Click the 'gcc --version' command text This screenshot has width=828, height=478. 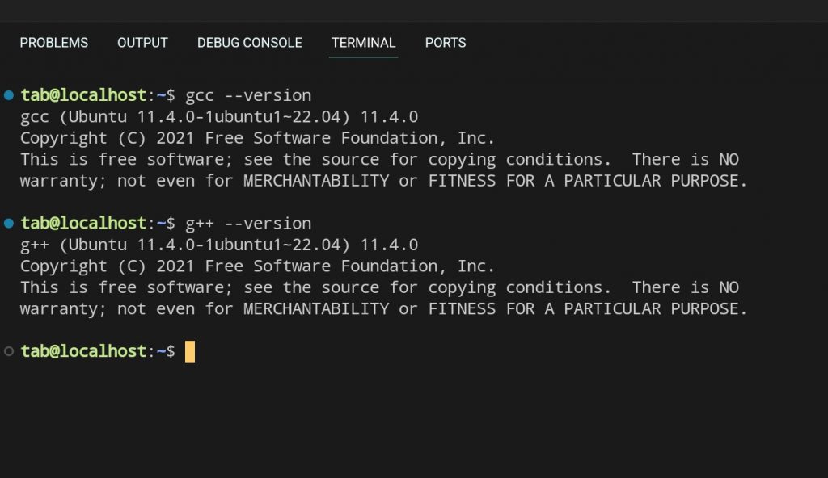pos(248,95)
